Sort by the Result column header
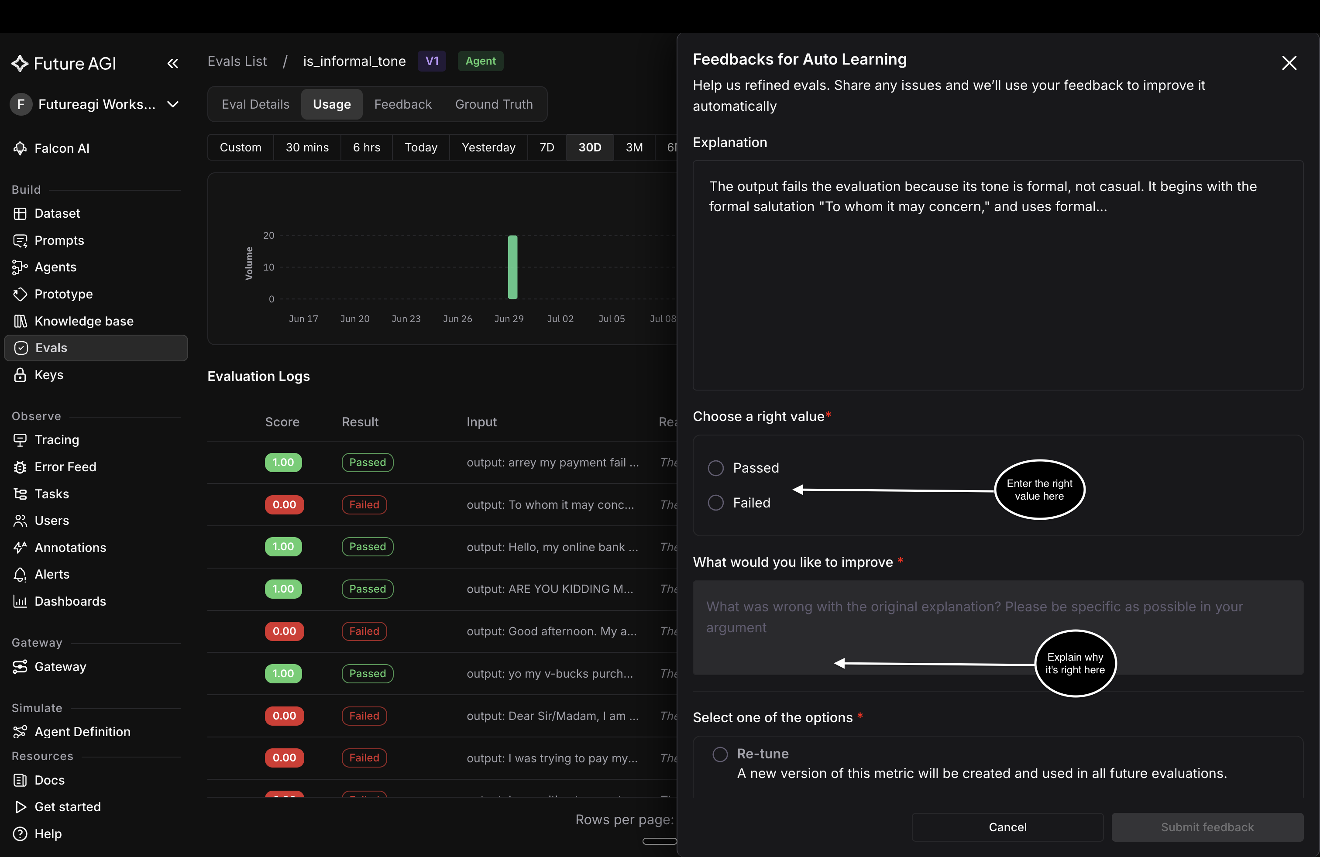 tap(360, 422)
